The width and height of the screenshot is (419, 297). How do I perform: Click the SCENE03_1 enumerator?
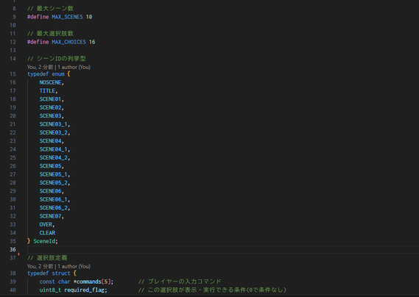[54, 124]
